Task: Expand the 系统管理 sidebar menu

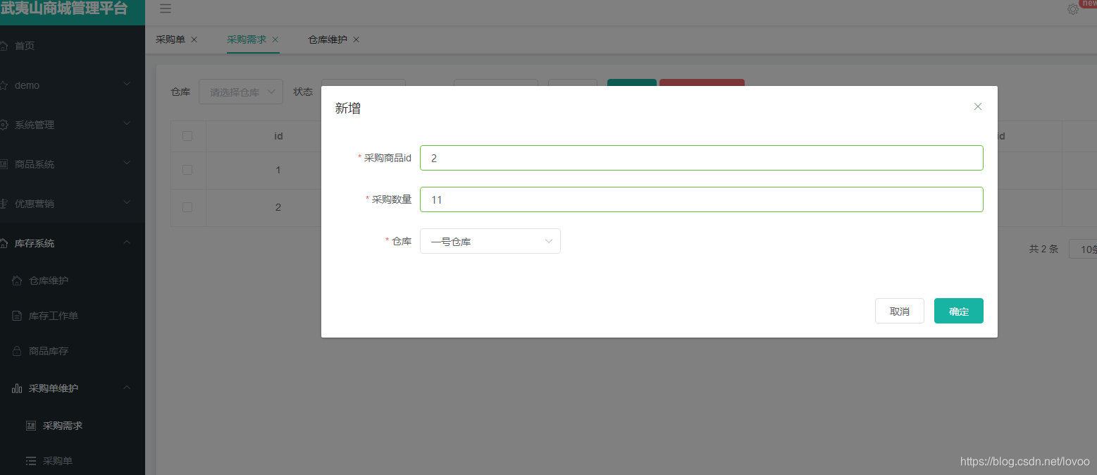Action: (x=127, y=124)
